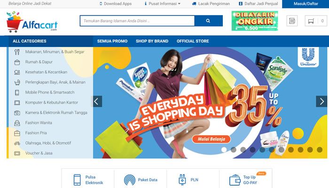The height and width of the screenshot is (188, 329).
Task: Open the SEMUA PROMO tab
Action: coord(112,41)
